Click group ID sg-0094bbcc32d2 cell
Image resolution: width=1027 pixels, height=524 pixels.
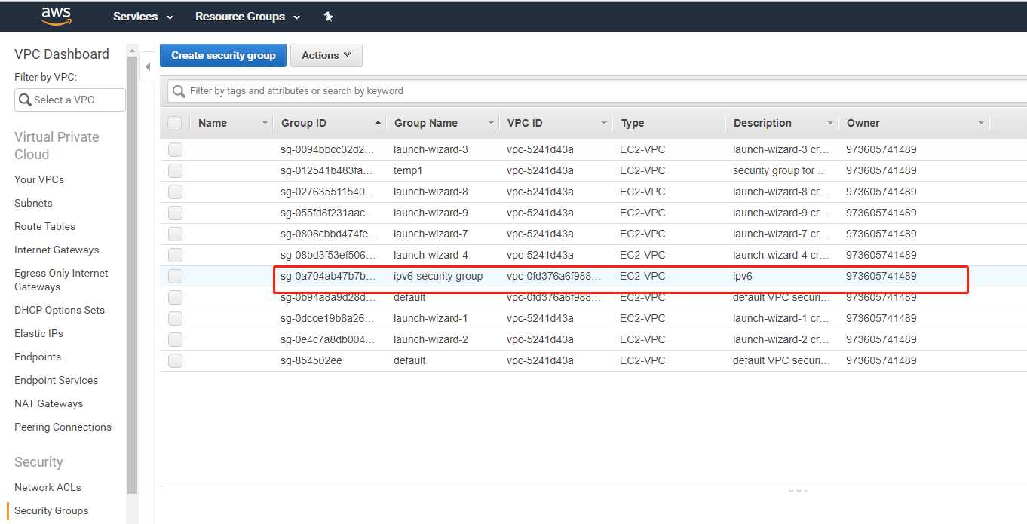click(328, 149)
